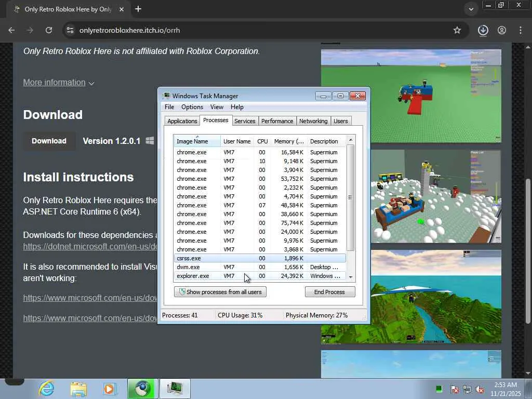532x399 pixels.
Task: Open the first www.microsoft.com download link
Action: (x=90, y=298)
